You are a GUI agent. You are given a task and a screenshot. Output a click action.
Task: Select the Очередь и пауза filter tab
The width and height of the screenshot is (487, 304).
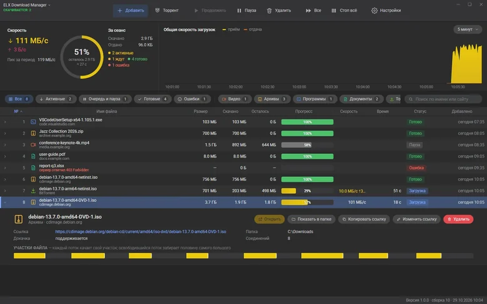tap(105, 99)
